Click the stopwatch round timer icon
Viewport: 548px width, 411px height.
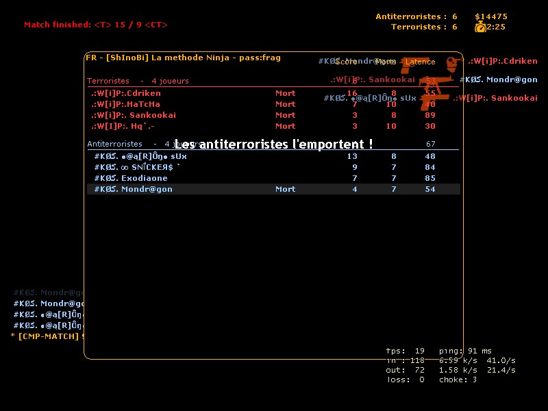point(480,27)
